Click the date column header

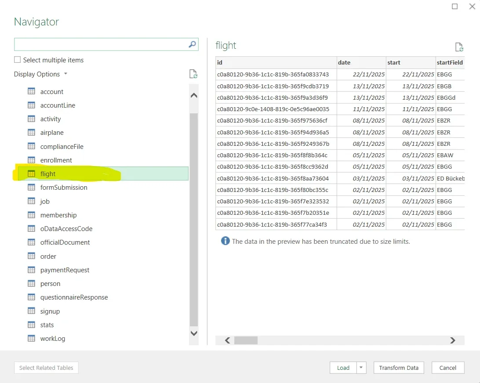click(x=361, y=62)
